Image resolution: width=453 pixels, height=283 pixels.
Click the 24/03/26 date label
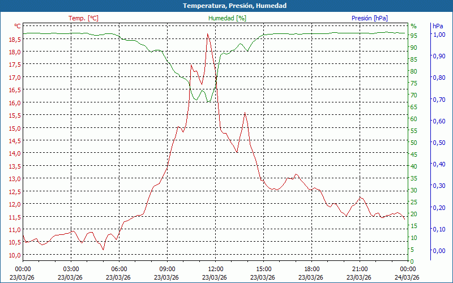click(x=407, y=277)
